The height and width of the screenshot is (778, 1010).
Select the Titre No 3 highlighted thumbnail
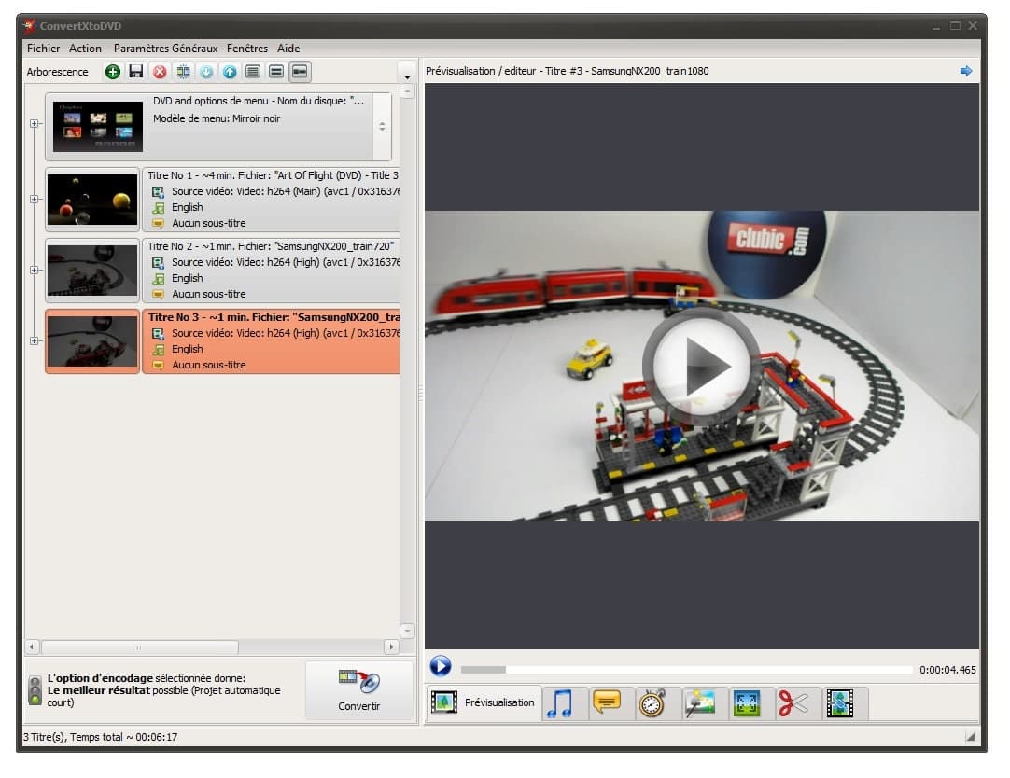pos(92,341)
